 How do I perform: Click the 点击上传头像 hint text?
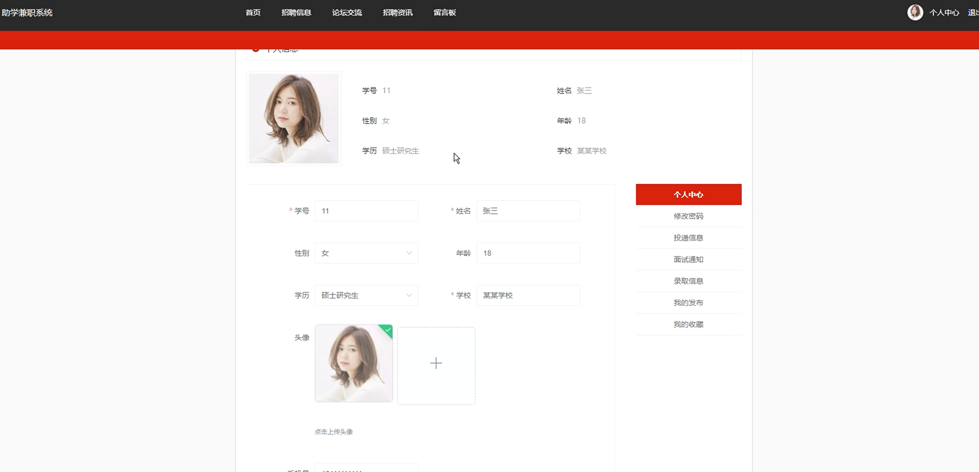point(334,432)
